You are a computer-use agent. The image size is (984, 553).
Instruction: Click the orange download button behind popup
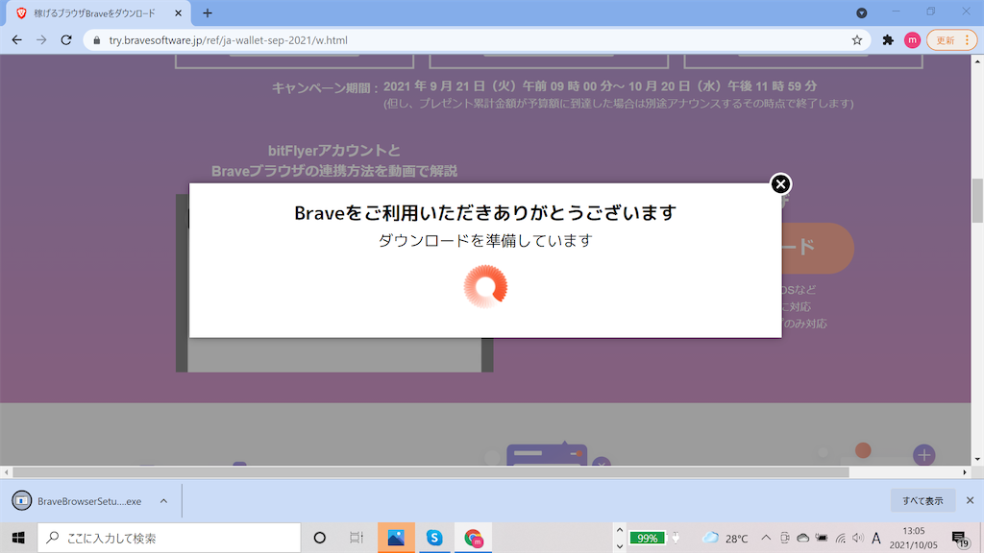pos(817,248)
